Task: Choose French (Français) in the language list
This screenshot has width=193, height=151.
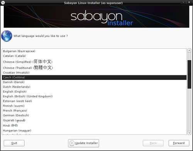Action: (94, 110)
